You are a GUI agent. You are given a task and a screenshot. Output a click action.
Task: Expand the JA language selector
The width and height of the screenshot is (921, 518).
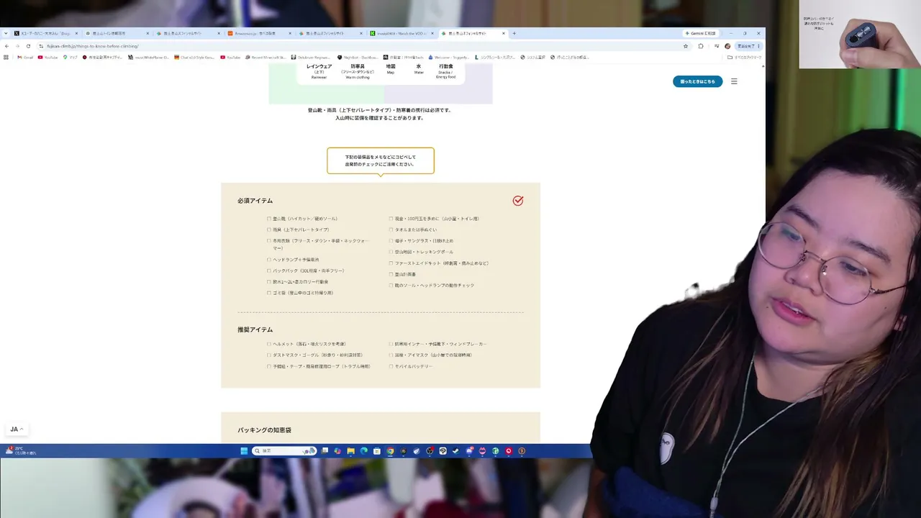tap(17, 430)
